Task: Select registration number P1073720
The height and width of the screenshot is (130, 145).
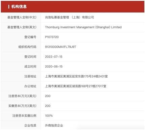Action: (52, 37)
